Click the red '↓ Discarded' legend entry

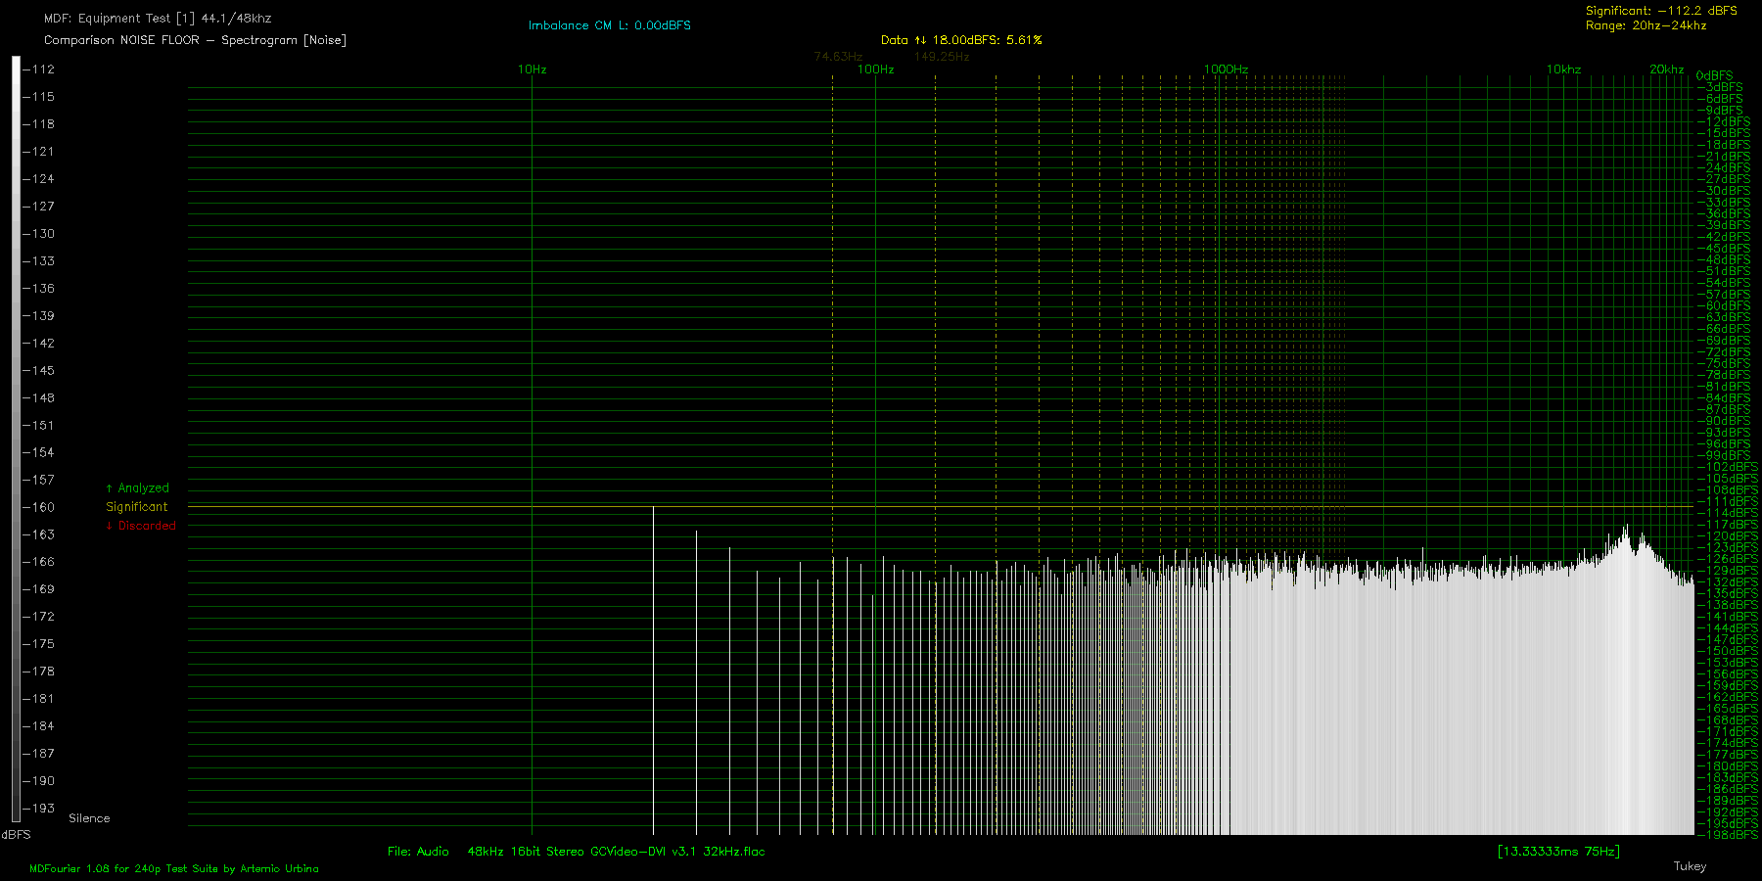[141, 526]
